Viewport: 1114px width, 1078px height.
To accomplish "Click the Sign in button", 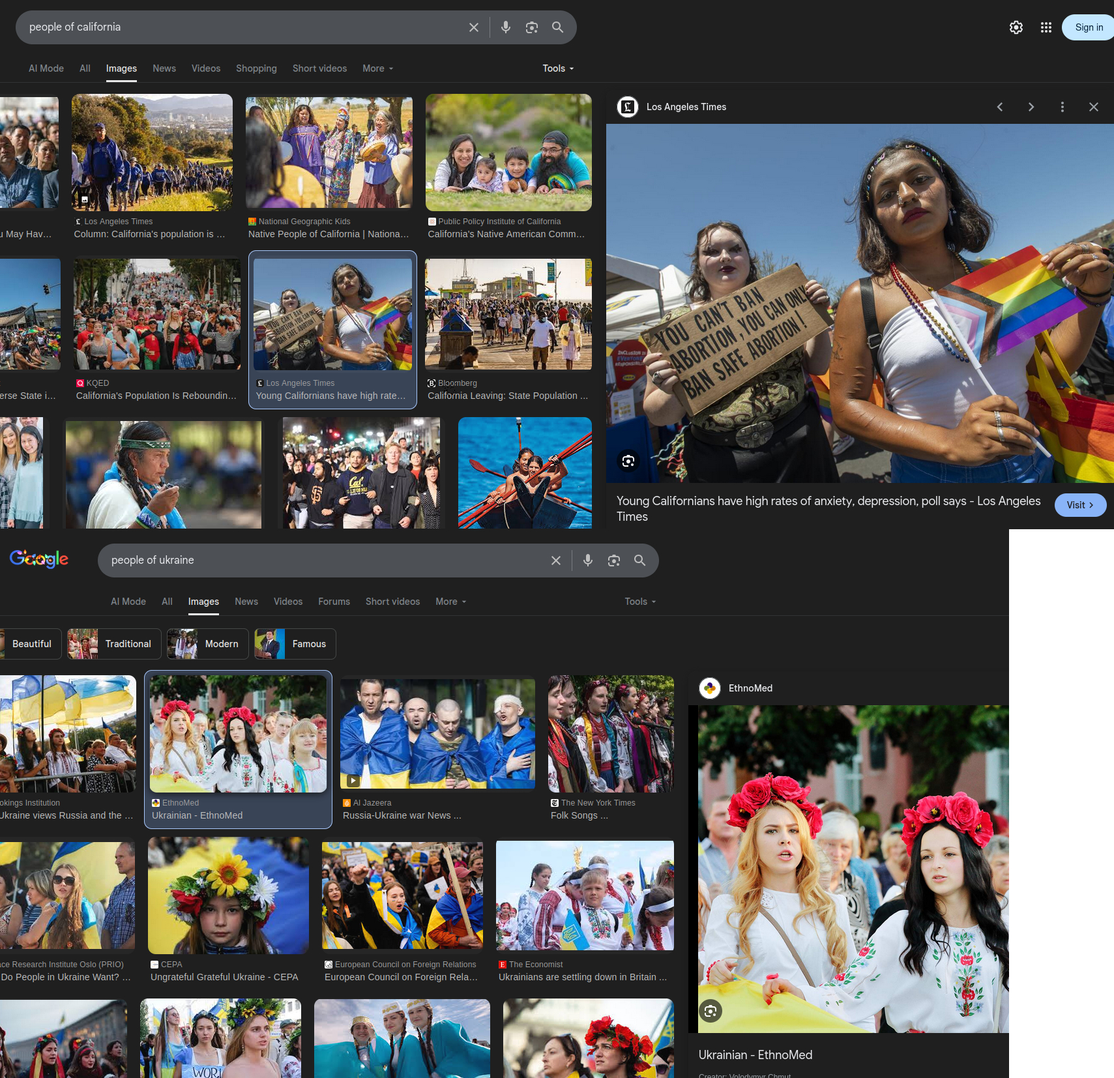I will tap(1089, 27).
